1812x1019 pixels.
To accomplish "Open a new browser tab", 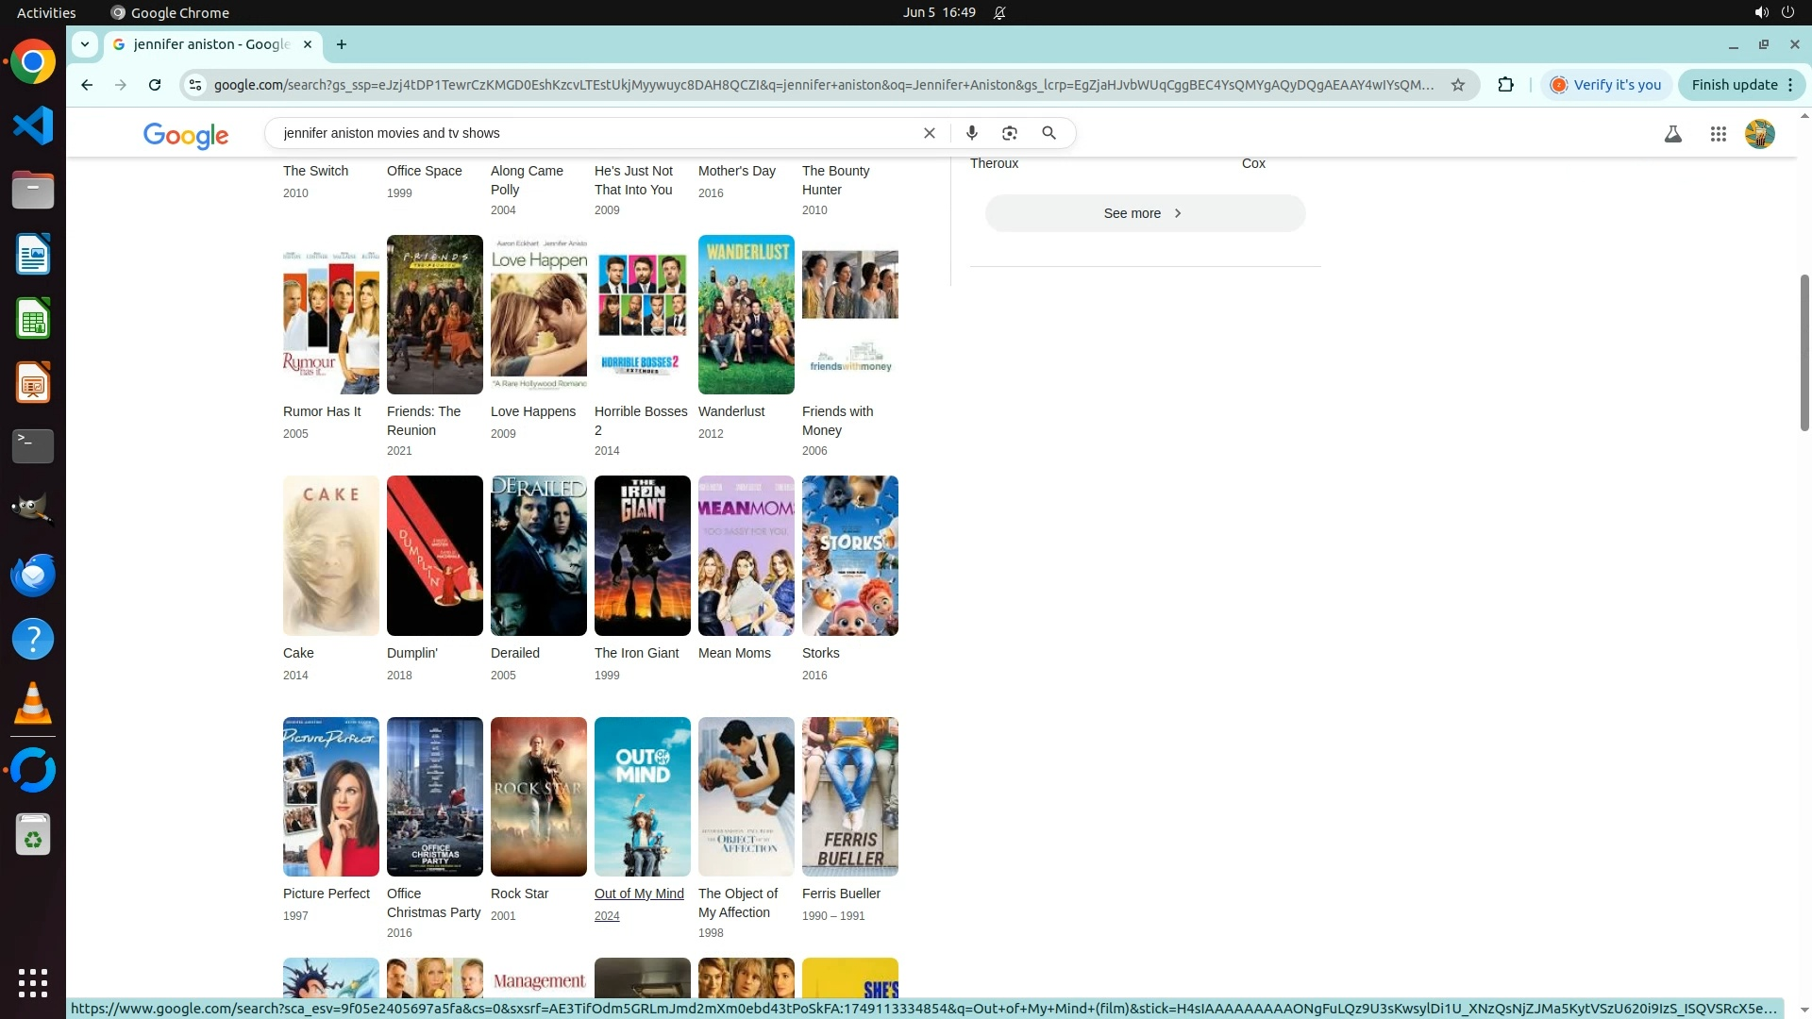I will [x=342, y=44].
